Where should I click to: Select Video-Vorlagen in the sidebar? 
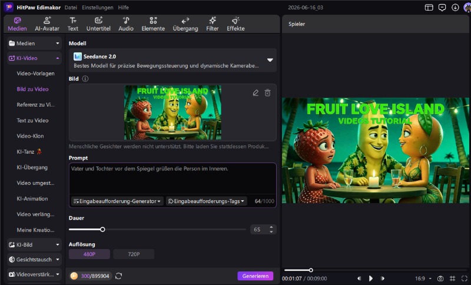(35, 74)
